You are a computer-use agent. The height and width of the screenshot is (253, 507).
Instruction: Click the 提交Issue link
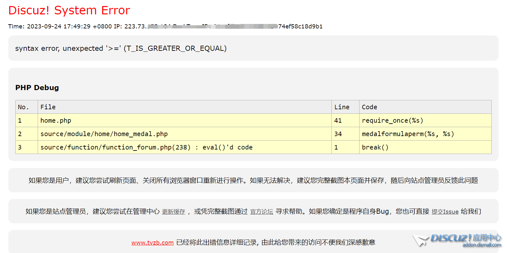point(445,211)
